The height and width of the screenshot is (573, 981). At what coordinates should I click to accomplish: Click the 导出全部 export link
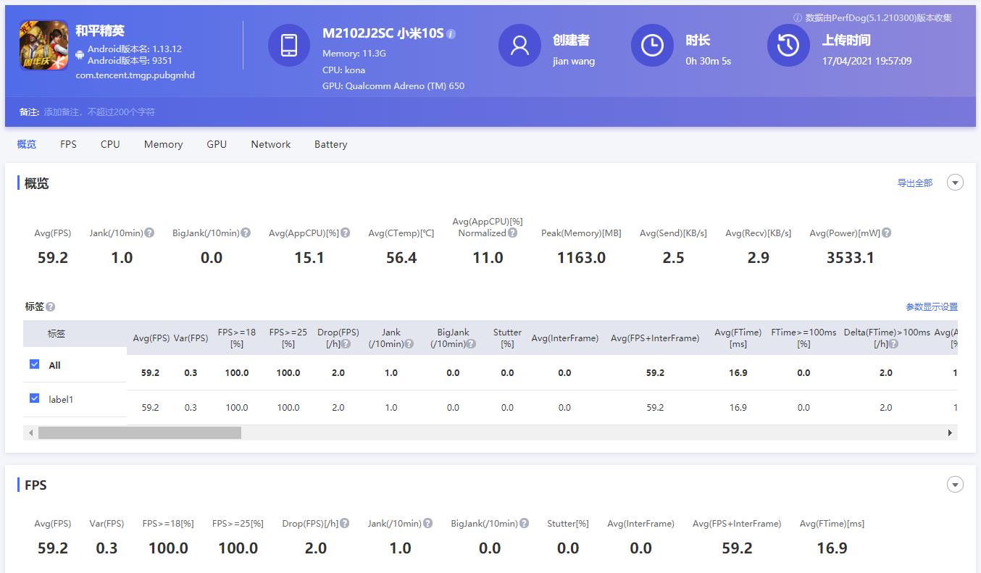914,183
